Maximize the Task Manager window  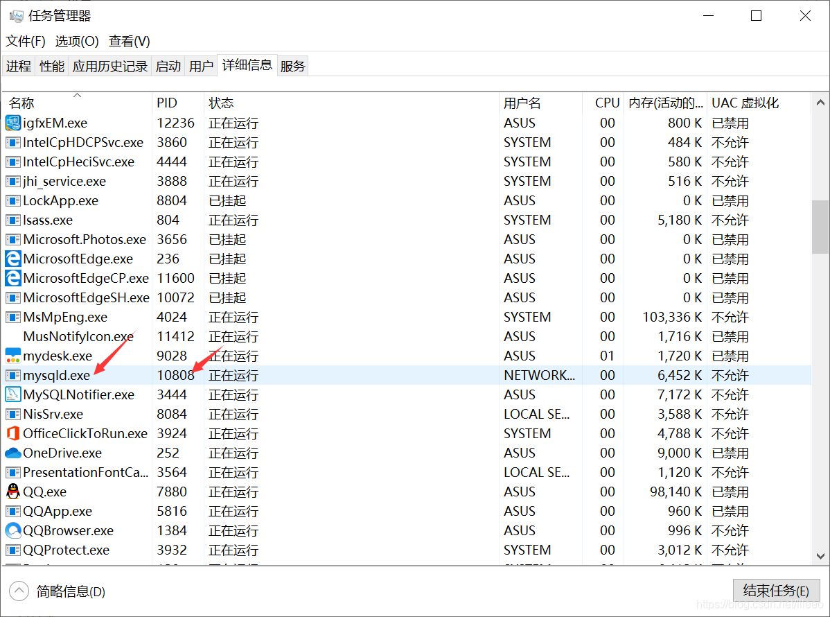click(x=757, y=16)
